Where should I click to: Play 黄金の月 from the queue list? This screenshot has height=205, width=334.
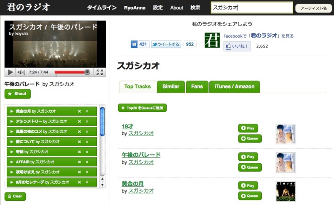point(12,111)
